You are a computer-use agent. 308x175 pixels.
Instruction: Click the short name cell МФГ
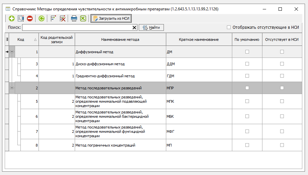tap(199, 132)
